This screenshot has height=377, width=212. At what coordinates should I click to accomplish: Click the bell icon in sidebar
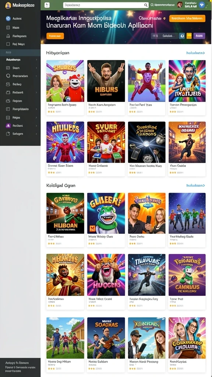pos(8,36)
